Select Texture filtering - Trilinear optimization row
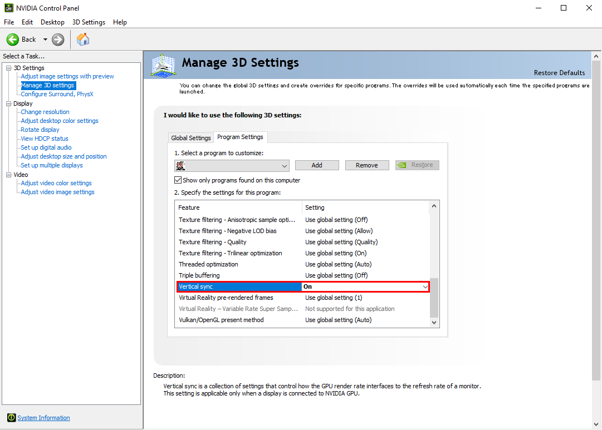Viewport: 602px width, 430px height. coord(303,253)
